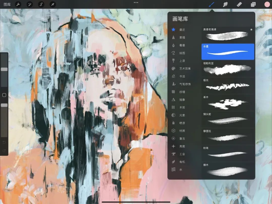
Task: Click the star on 奥德老海滩 brush
Action: coord(251,30)
